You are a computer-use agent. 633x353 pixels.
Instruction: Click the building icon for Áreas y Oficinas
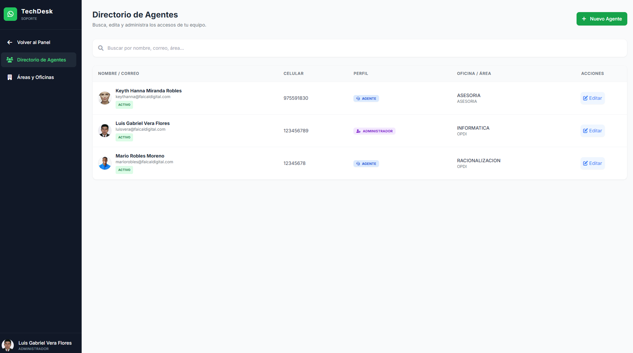tap(10, 77)
